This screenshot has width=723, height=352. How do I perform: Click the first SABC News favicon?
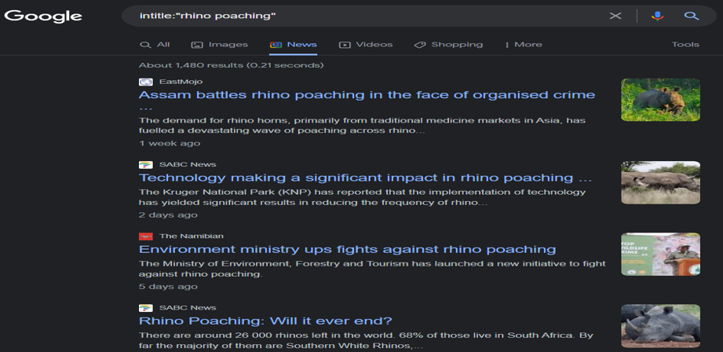coord(145,164)
